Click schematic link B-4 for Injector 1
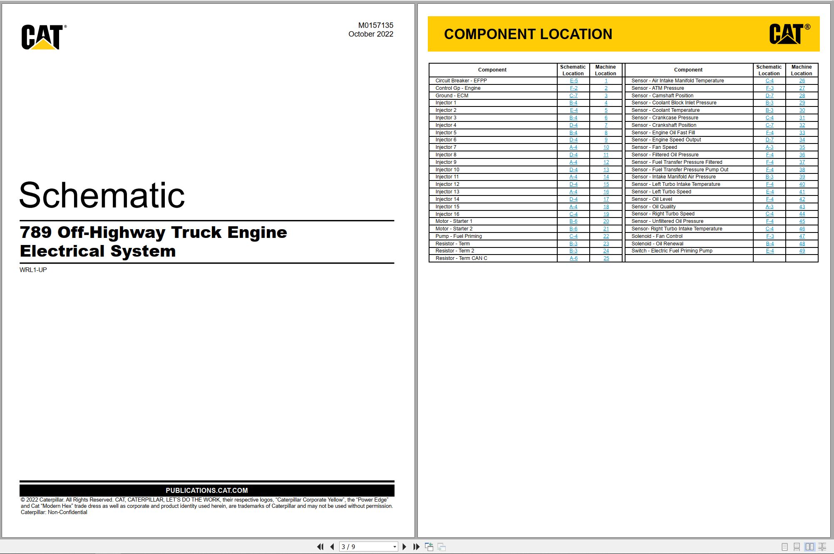 coord(573,103)
